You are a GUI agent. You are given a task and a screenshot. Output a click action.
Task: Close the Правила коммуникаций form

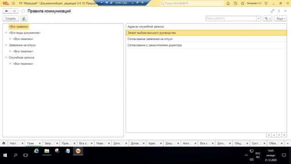click(x=286, y=11)
